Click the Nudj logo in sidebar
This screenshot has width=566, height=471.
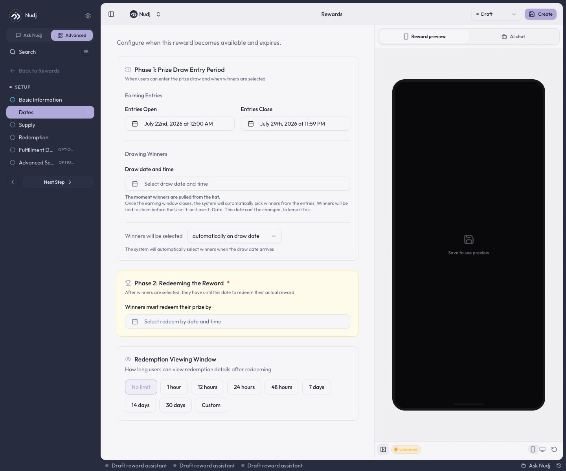(x=16, y=16)
